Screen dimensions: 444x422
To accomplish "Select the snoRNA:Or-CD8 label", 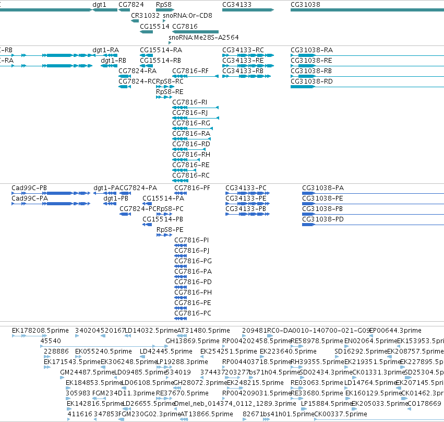I will point(187,15).
